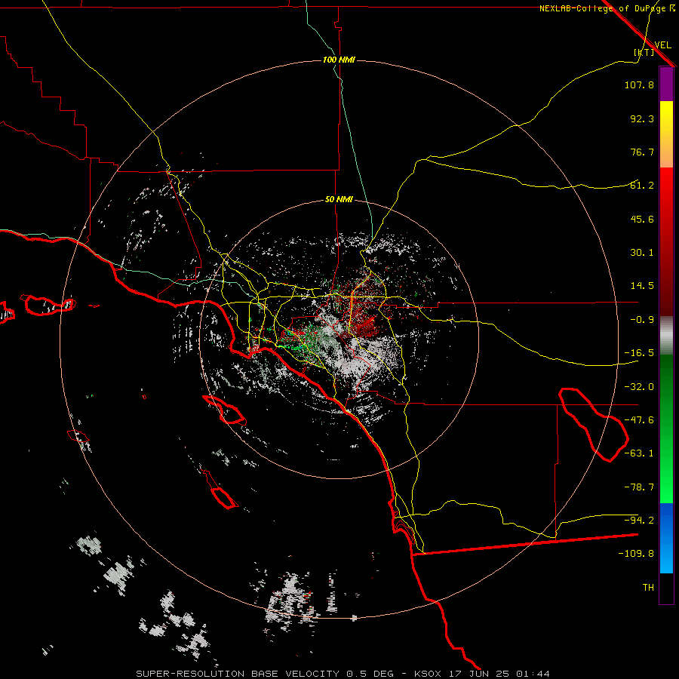Click the 100 NMI range ring label
This screenshot has height=679, width=679.
(x=339, y=60)
